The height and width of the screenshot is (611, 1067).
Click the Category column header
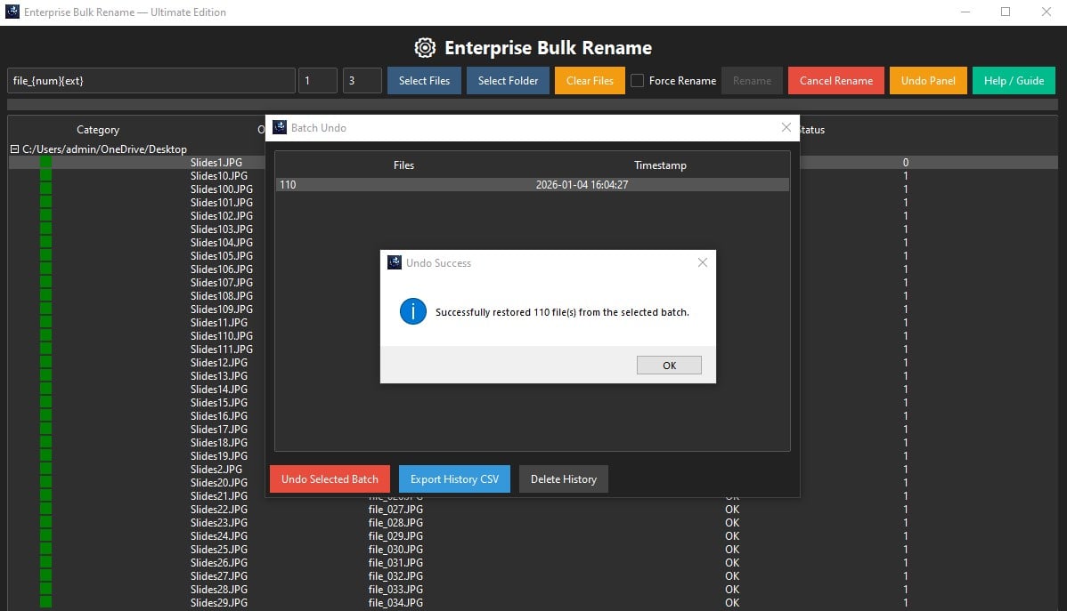(x=98, y=130)
